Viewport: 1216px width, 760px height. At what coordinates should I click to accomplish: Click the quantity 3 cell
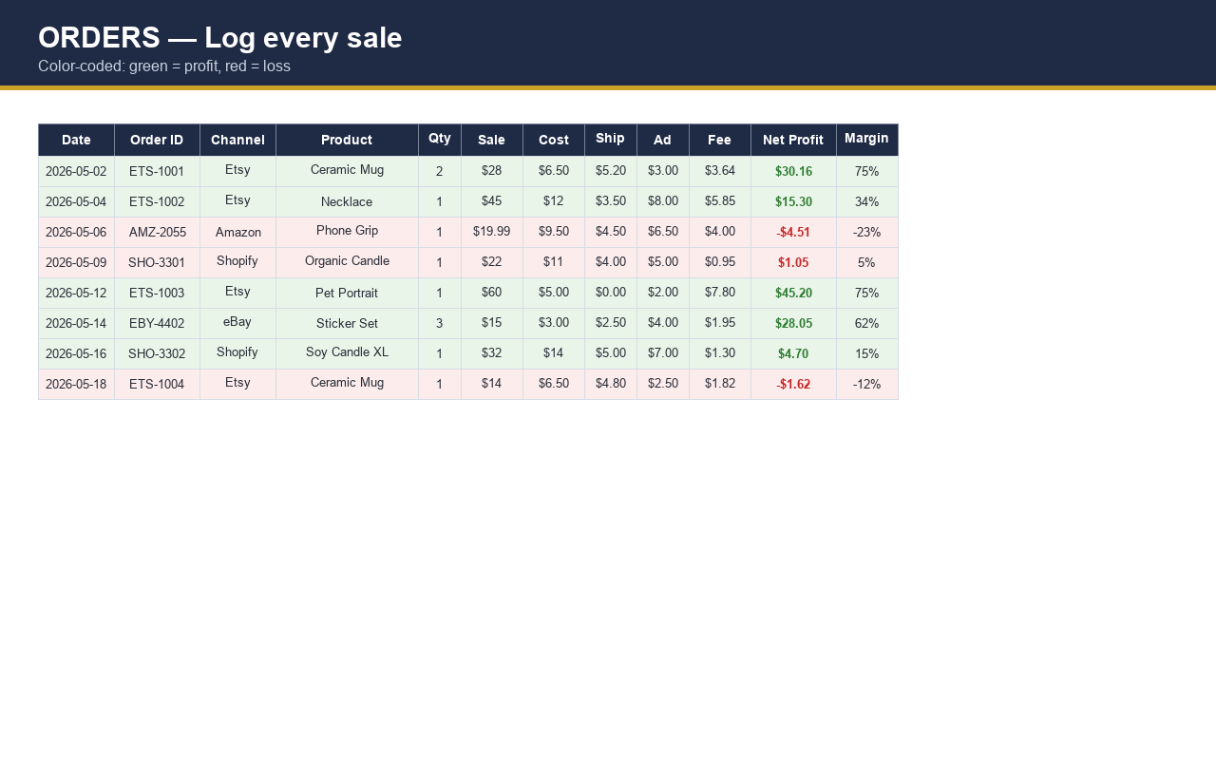(440, 324)
